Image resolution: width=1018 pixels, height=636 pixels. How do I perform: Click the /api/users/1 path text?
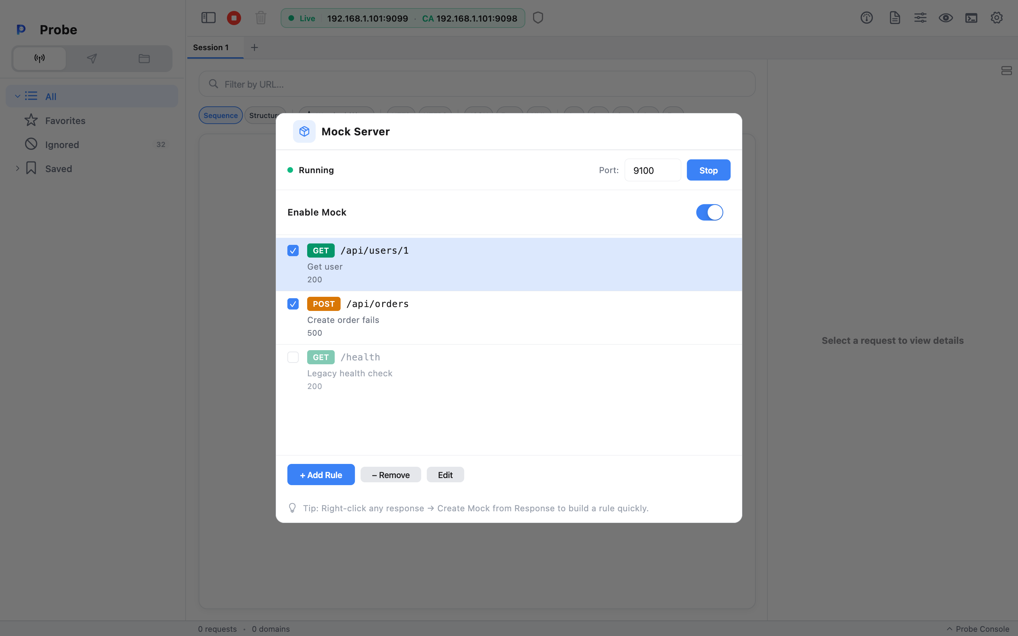(x=374, y=251)
